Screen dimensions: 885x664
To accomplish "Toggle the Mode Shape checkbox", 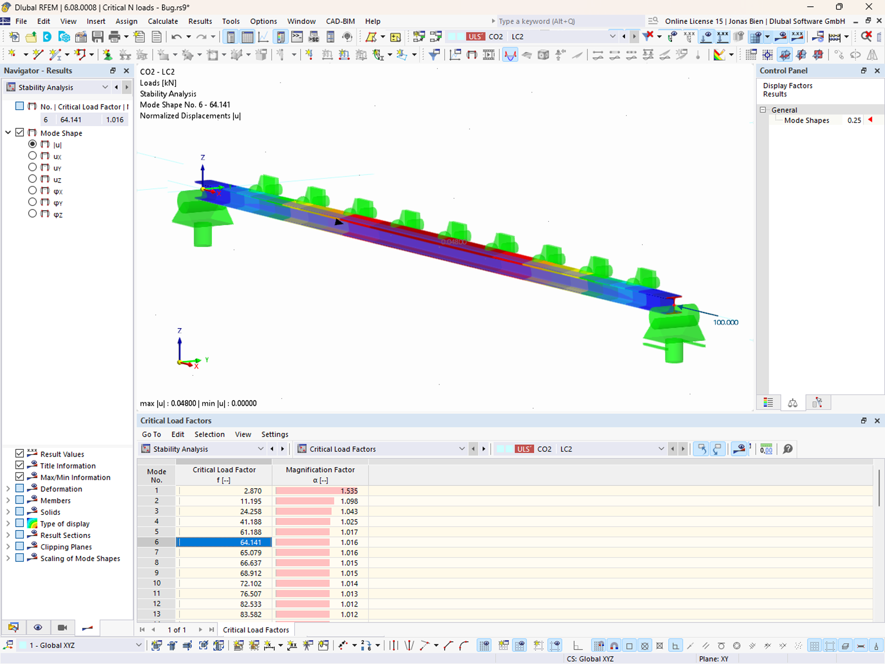I will (x=20, y=133).
